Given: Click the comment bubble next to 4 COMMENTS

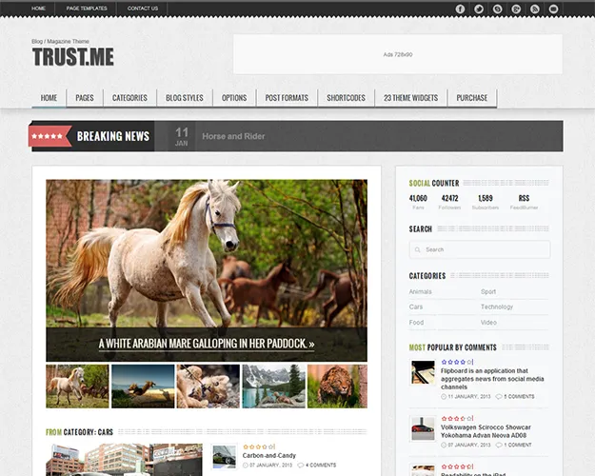Looking at the screenshot, I should click(301, 465).
